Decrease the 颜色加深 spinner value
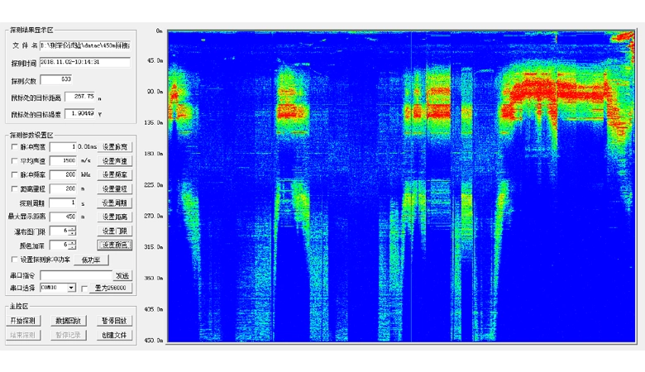This screenshot has width=645, height=372. 73,247
